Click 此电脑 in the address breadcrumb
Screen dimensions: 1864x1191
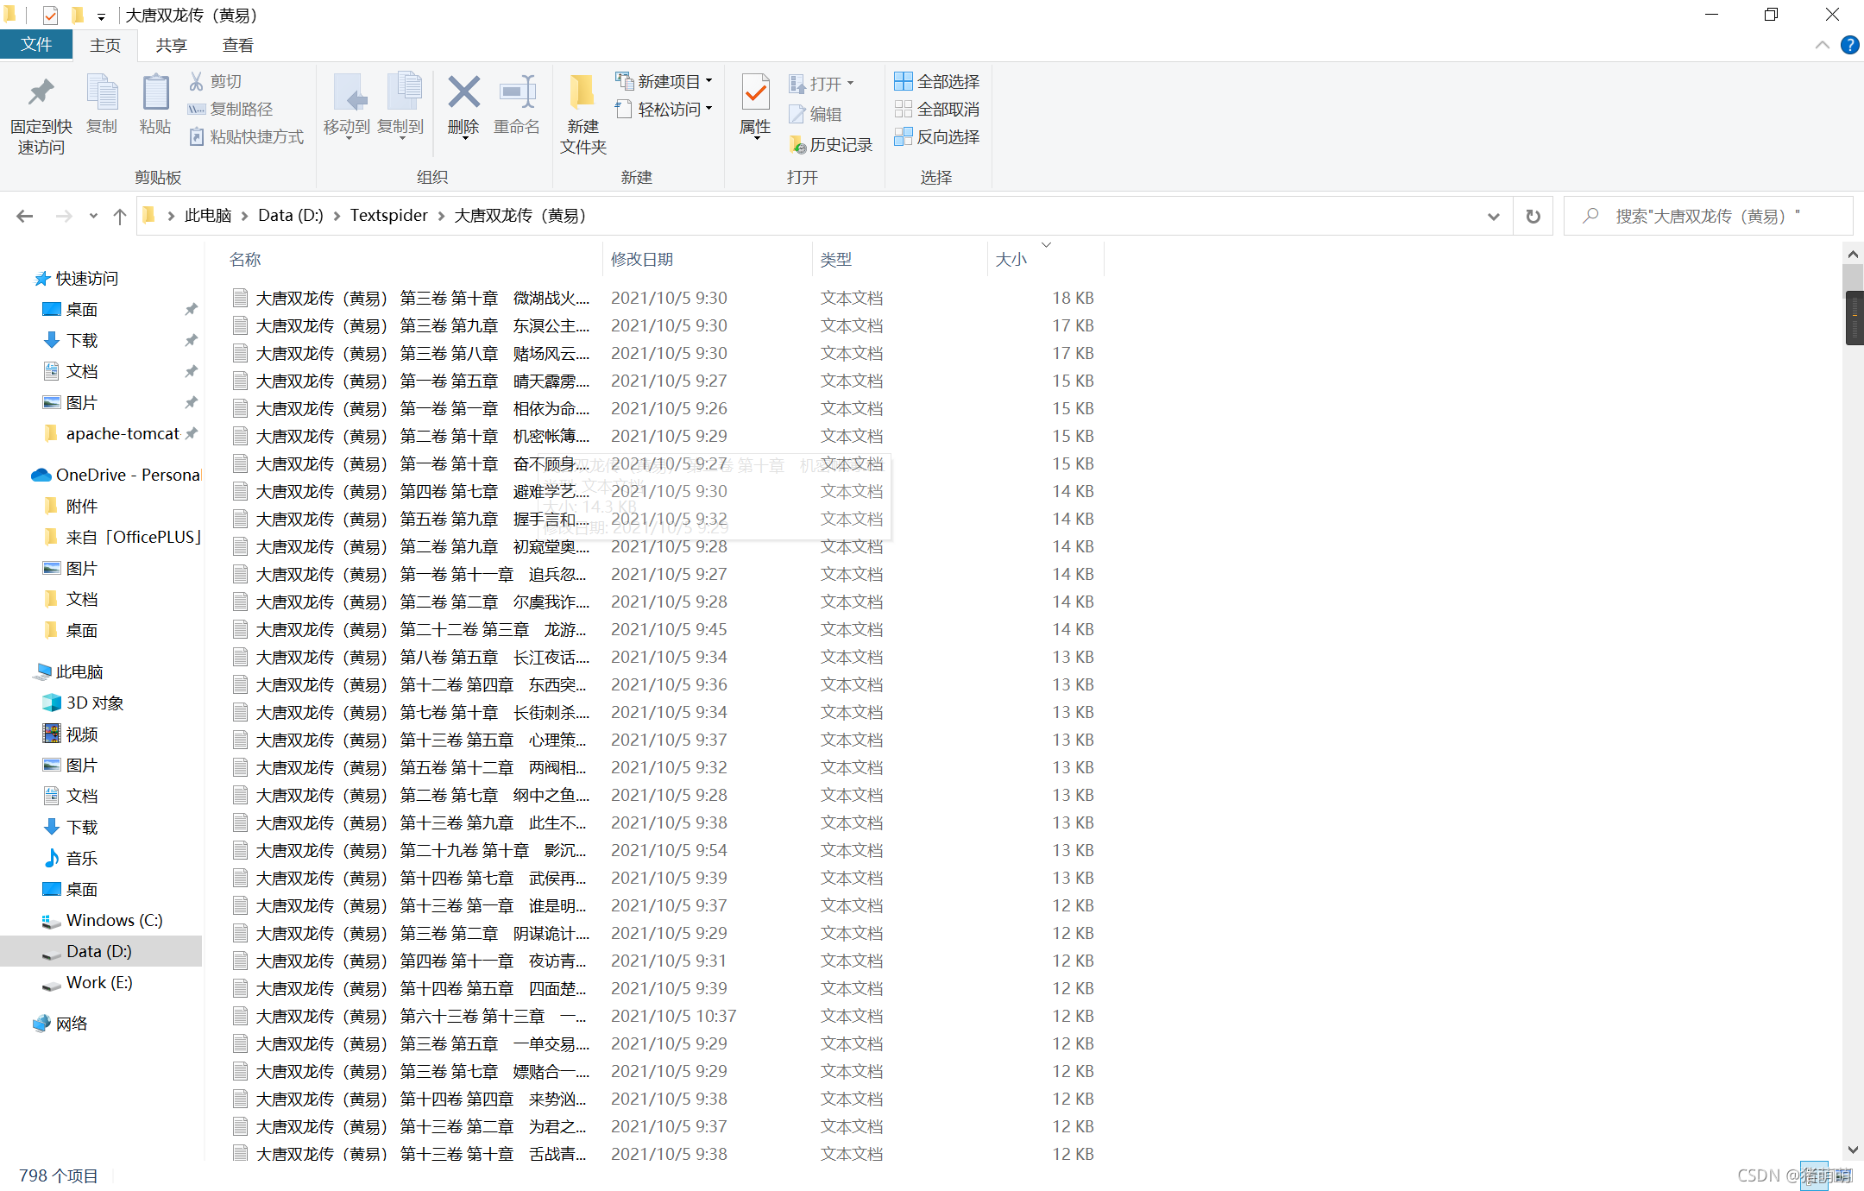[208, 216]
